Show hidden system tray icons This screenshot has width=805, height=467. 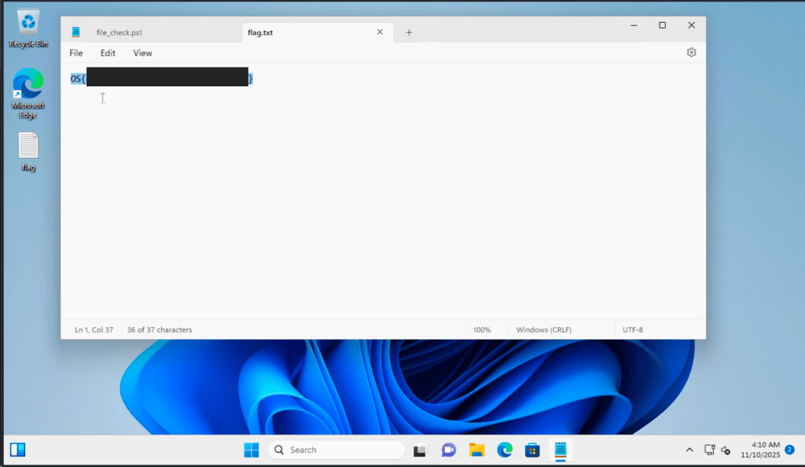click(x=689, y=450)
